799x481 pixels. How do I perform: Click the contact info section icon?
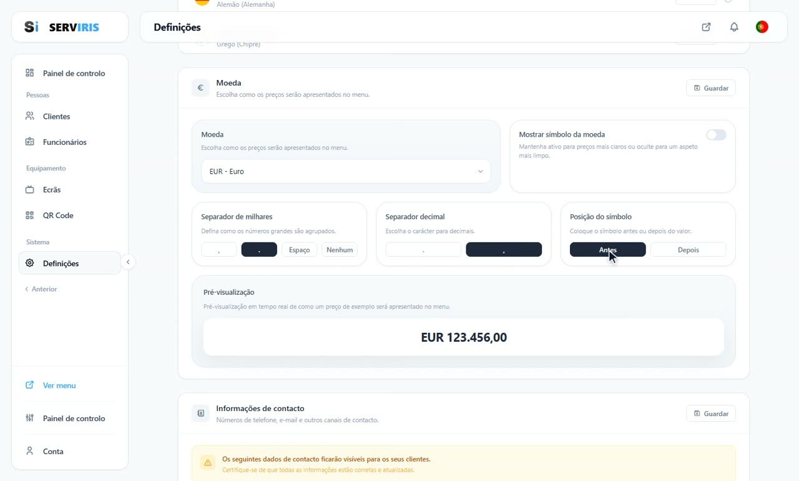pyautogui.click(x=200, y=414)
